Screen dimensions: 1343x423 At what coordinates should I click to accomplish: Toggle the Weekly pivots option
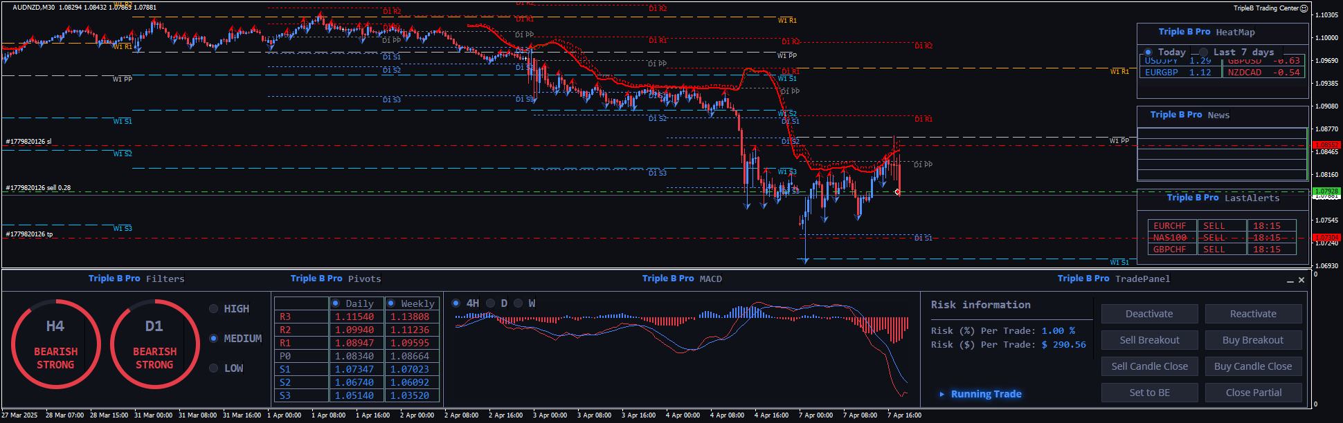(x=391, y=303)
